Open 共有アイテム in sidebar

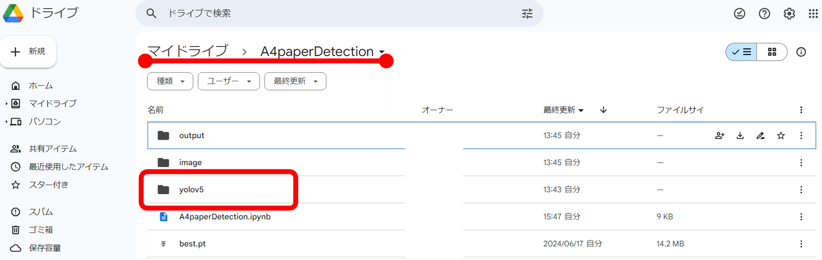coord(53,149)
